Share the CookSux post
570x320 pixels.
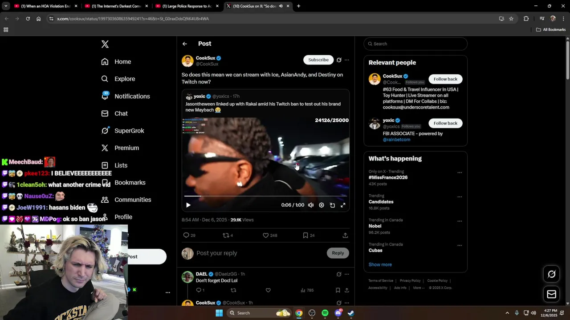click(x=345, y=235)
